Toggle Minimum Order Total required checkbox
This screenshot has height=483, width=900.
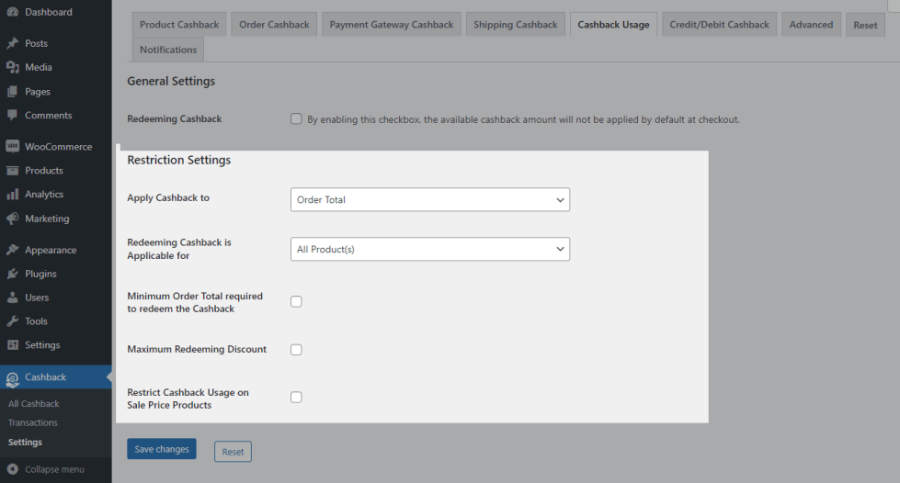pyautogui.click(x=296, y=302)
